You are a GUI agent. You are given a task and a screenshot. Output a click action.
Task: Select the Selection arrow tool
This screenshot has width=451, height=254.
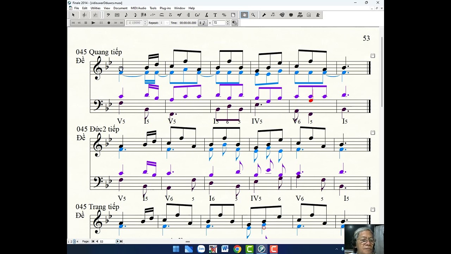click(73, 15)
